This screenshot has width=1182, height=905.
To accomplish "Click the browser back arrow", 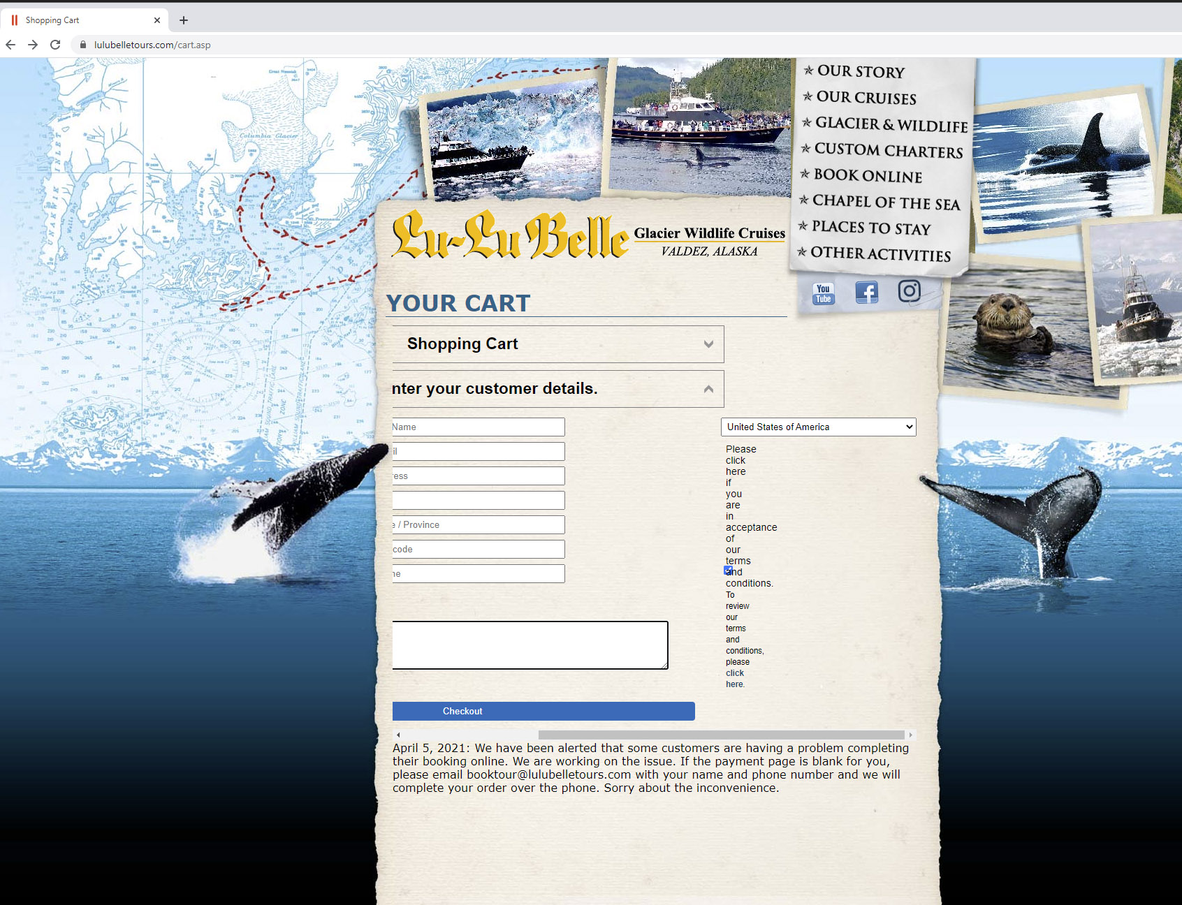I will click(x=10, y=45).
